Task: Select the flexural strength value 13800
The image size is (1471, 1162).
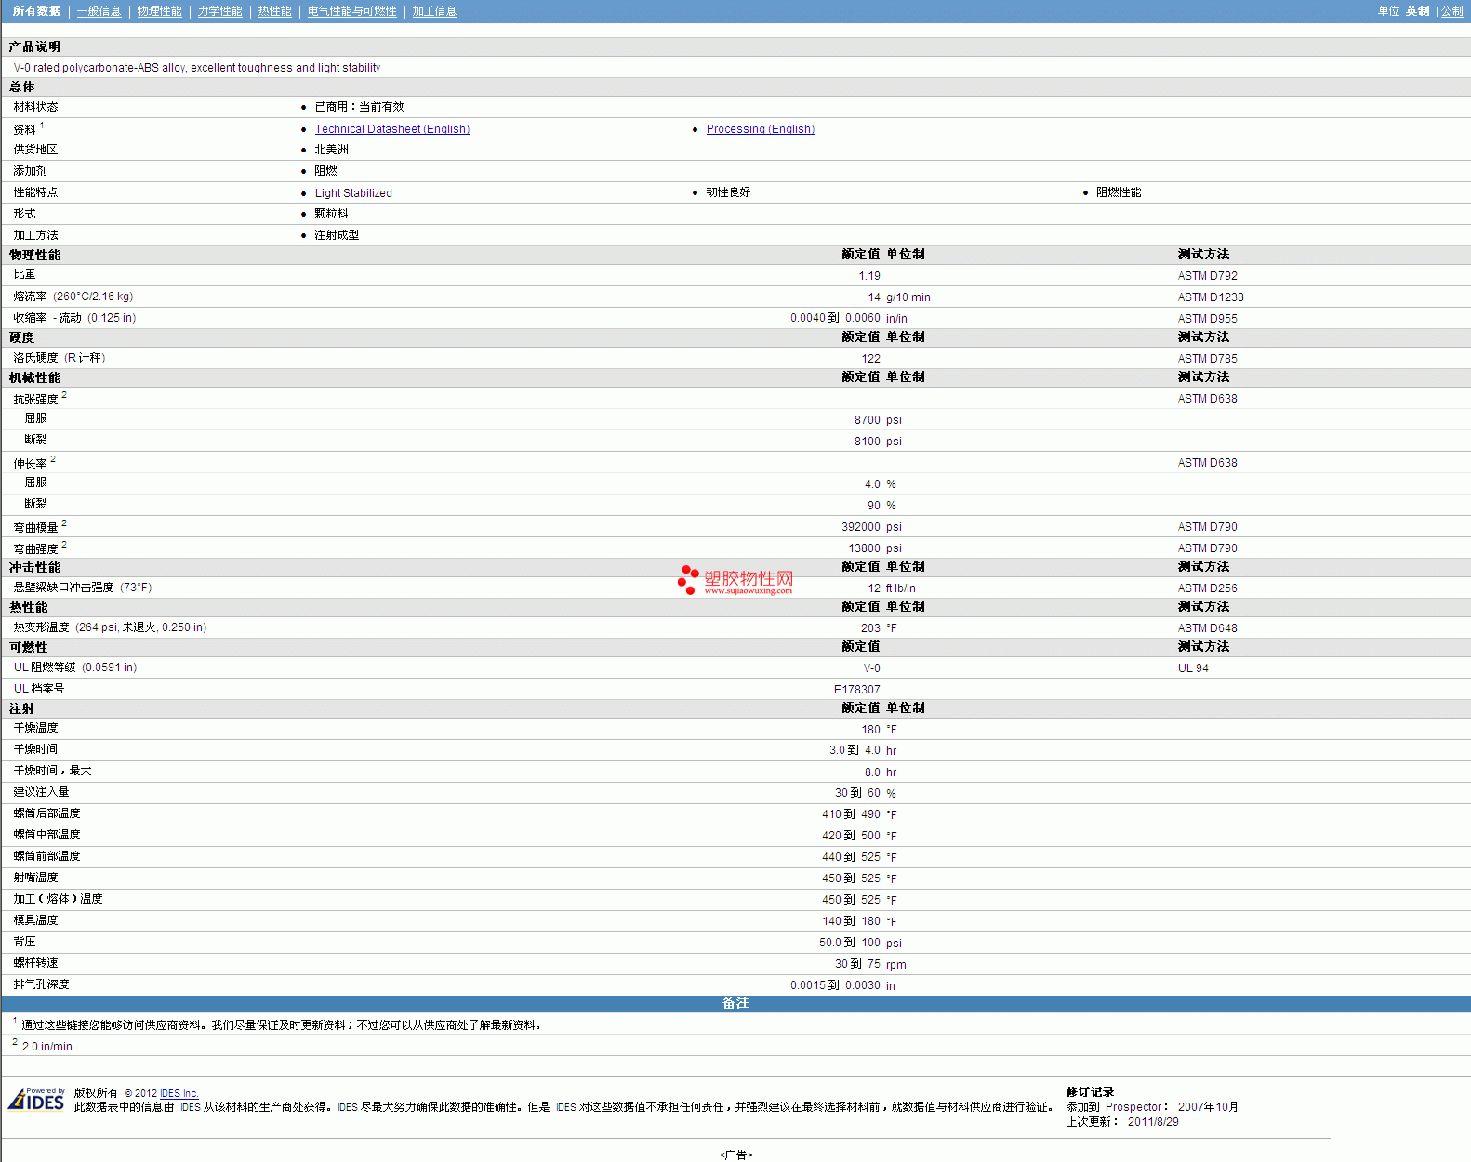Action: 864,548
